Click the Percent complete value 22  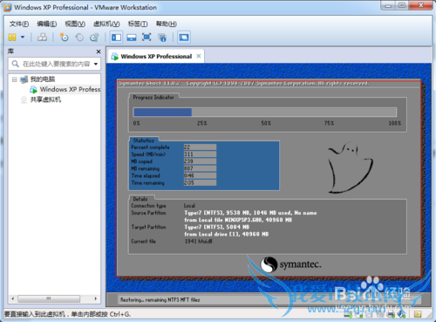[200, 147]
